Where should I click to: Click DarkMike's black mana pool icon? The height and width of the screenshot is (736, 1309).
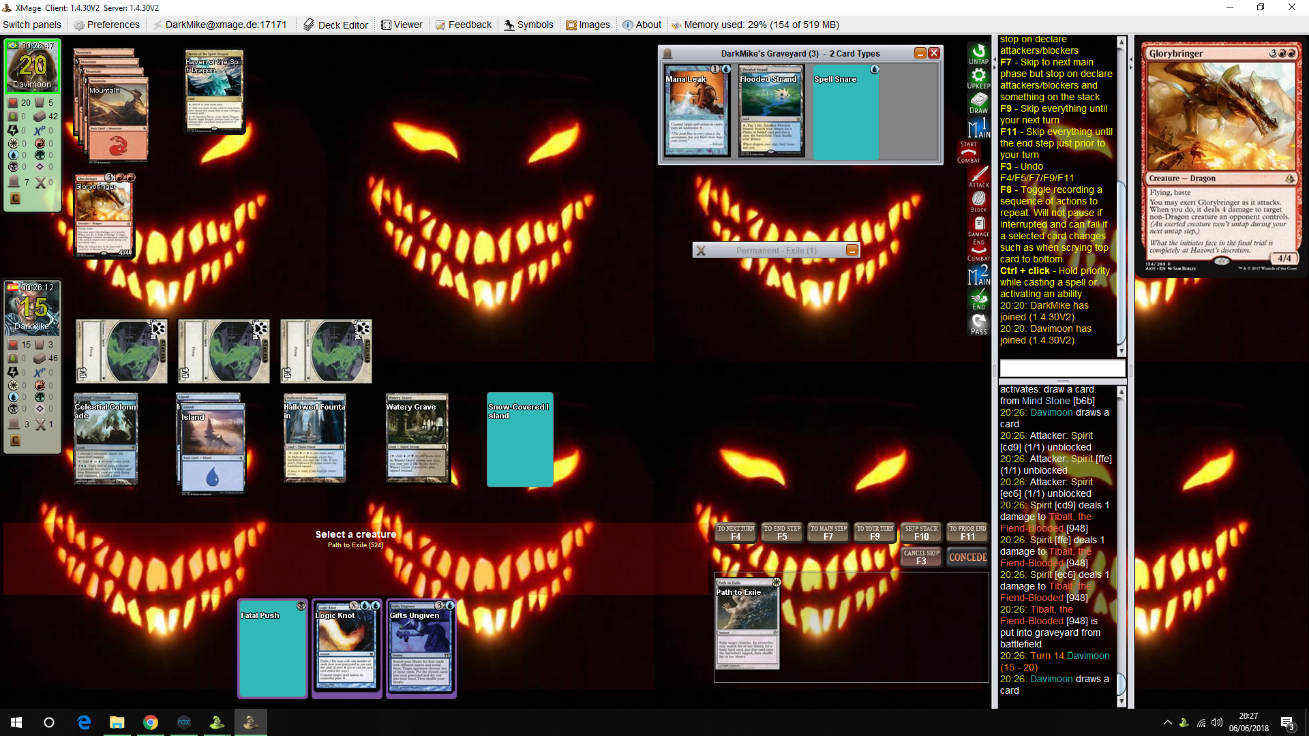point(13,408)
